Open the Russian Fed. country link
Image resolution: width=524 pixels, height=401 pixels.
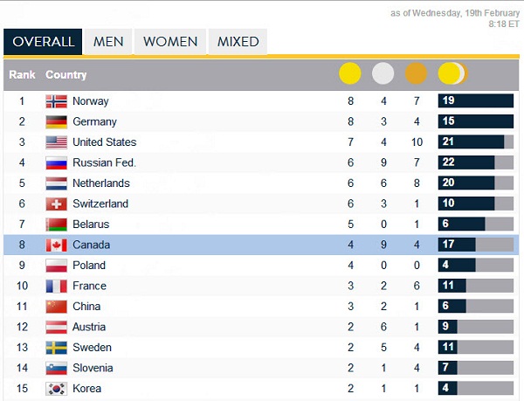point(104,162)
